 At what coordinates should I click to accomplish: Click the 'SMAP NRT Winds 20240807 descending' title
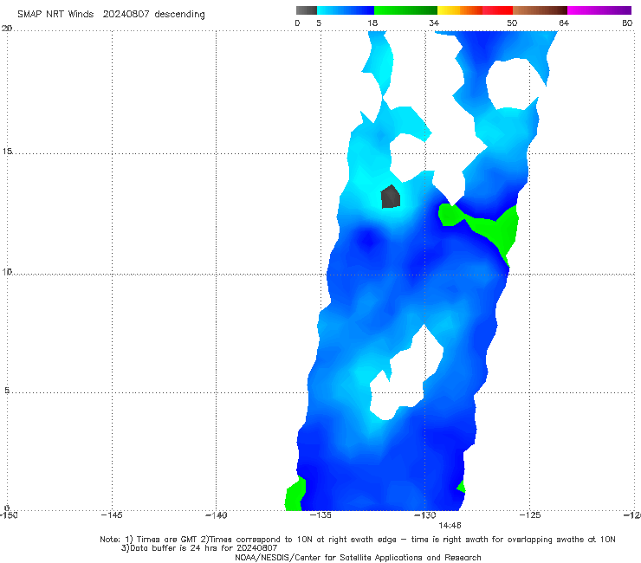pos(111,15)
